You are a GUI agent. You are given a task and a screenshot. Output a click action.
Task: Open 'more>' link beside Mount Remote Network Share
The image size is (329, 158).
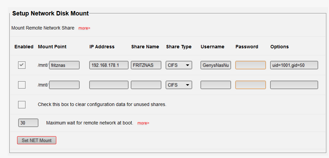tap(84, 28)
